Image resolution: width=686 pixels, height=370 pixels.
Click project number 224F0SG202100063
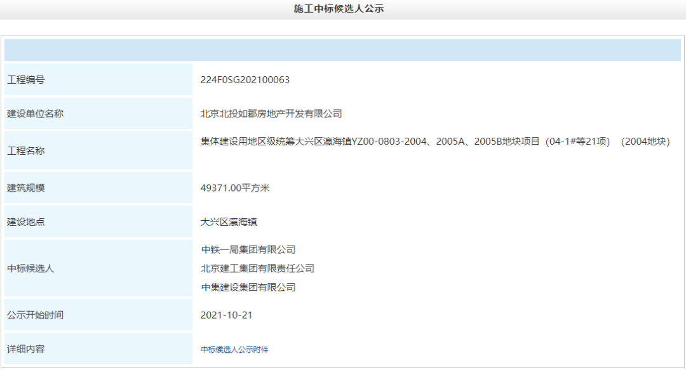click(x=245, y=80)
